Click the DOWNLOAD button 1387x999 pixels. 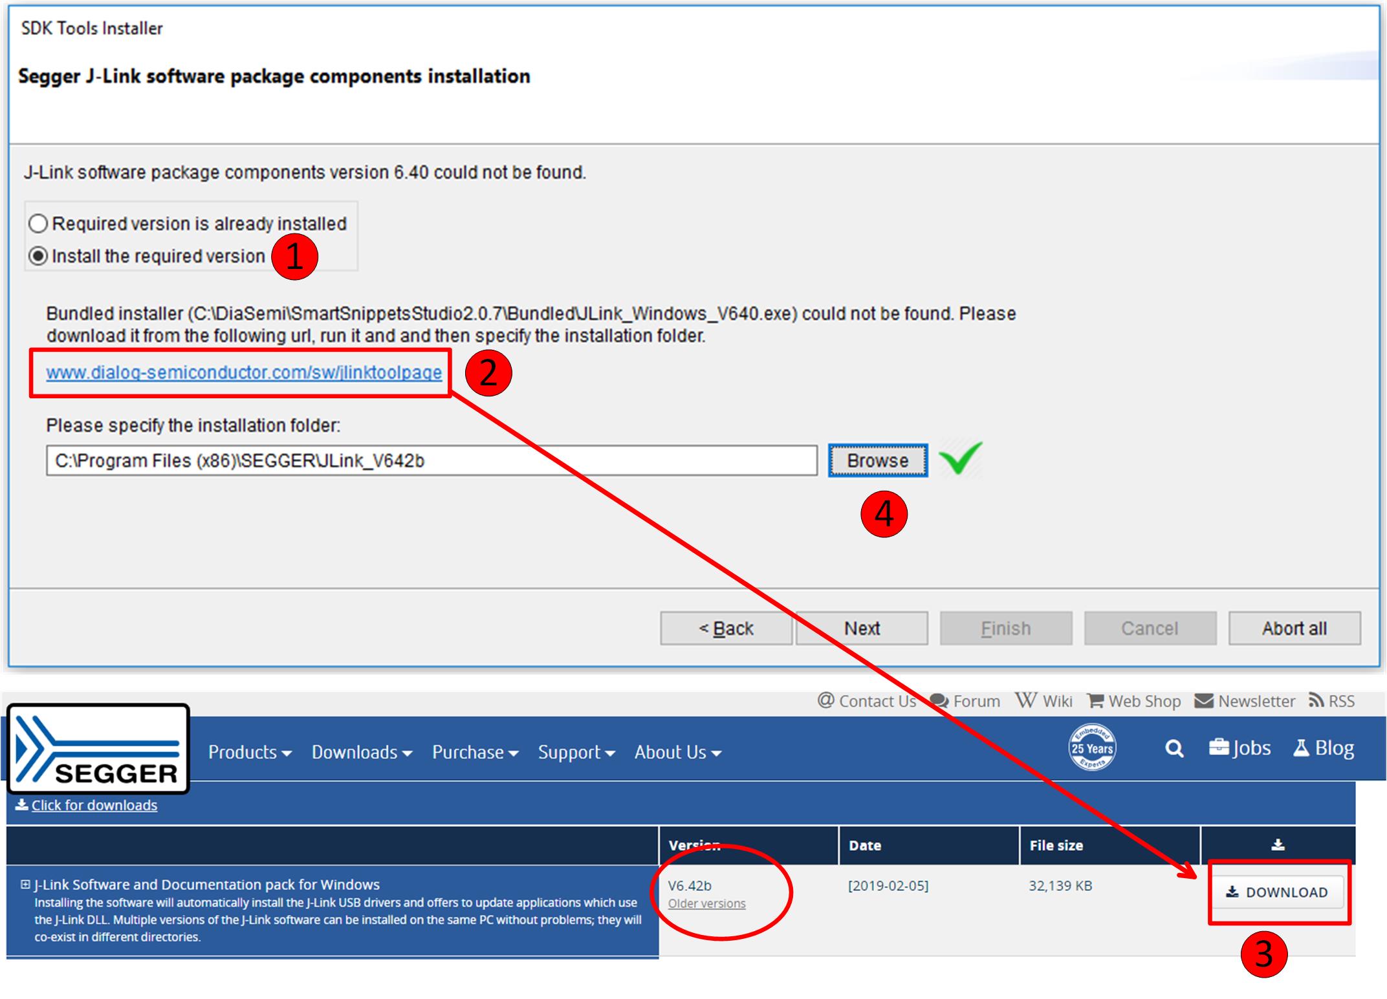1277,892
